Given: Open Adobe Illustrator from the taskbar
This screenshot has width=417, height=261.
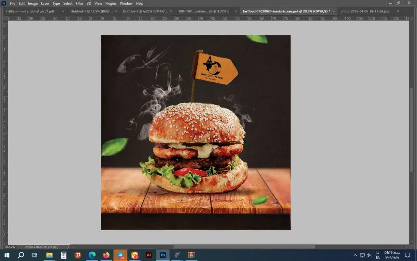Looking at the screenshot, I should click(149, 255).
